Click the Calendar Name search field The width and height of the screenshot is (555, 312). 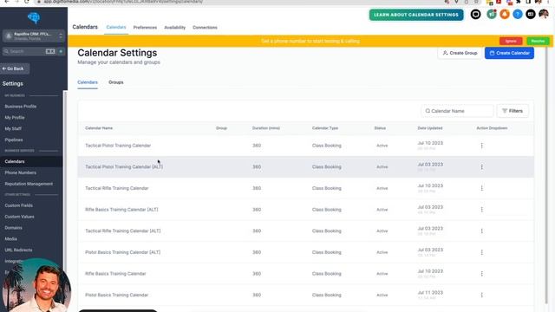coord(457,111)
